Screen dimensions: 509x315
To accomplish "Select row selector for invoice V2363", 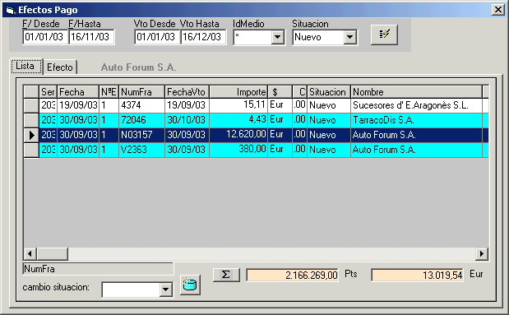I will coord(31,150).
